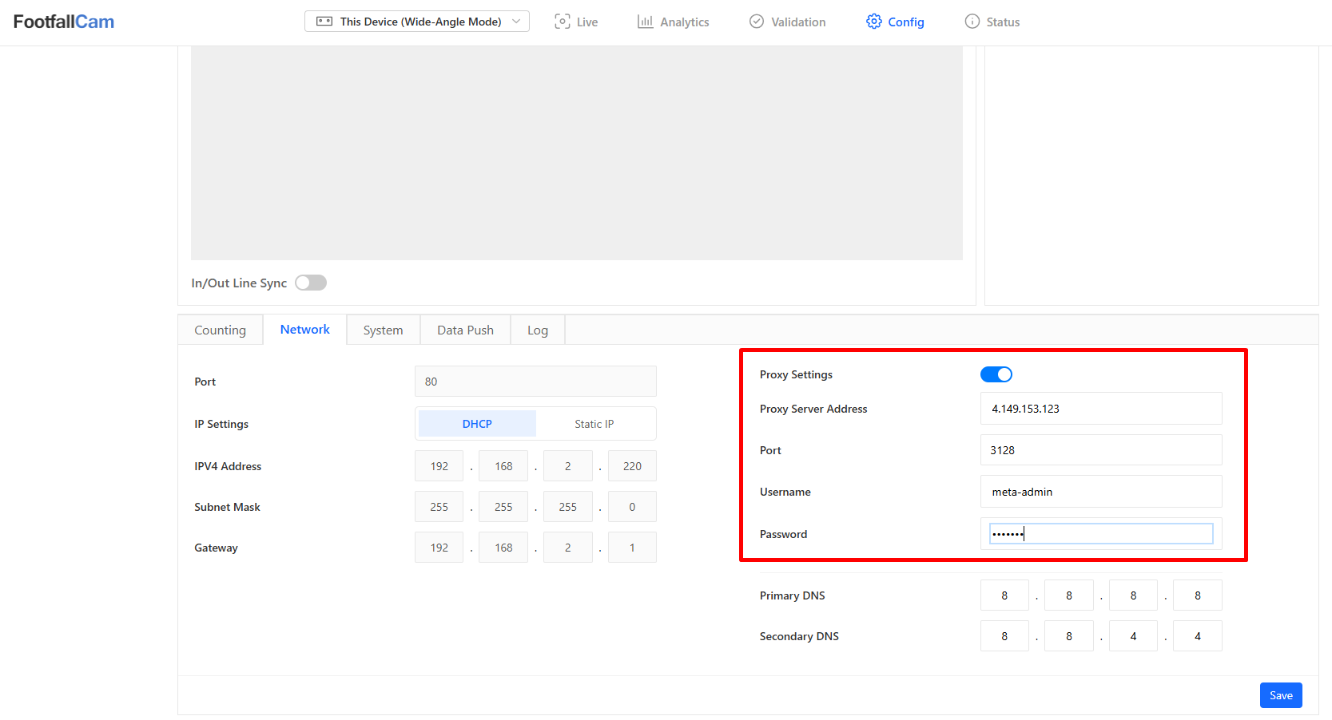Open the Live view icon

563,22
